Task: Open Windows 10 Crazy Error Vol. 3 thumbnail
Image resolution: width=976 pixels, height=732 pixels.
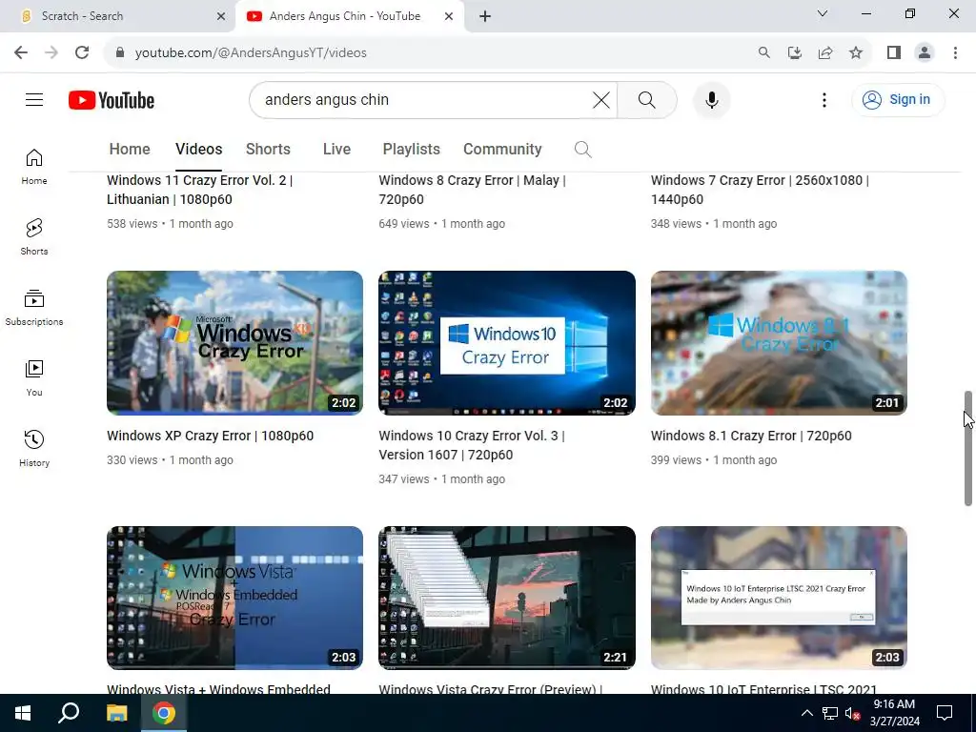Action: click(507, 343)
